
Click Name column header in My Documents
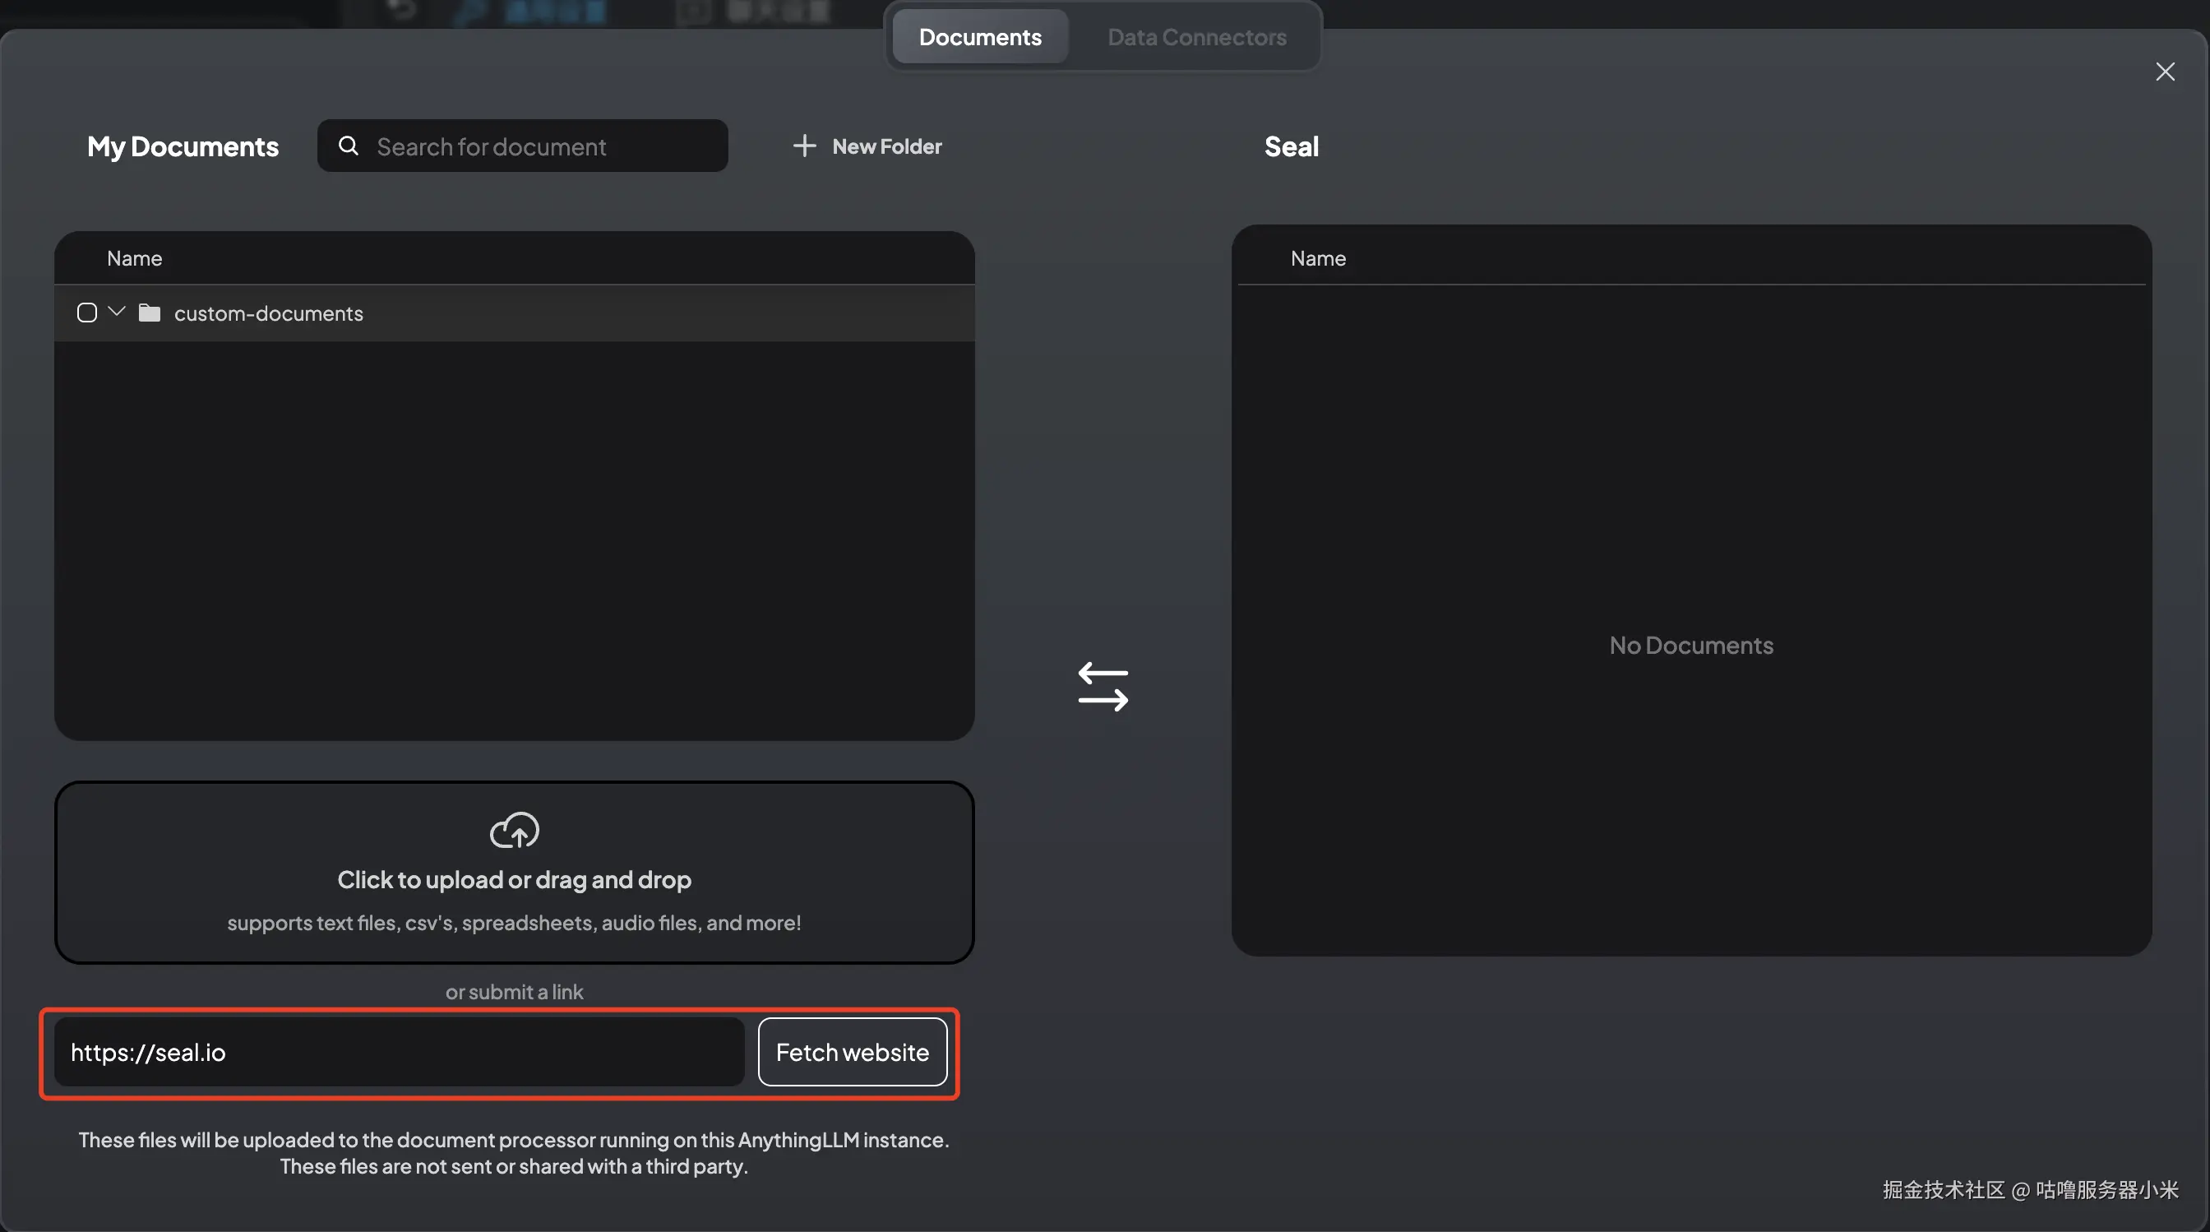pyautogui.click(x=135, y=258)
